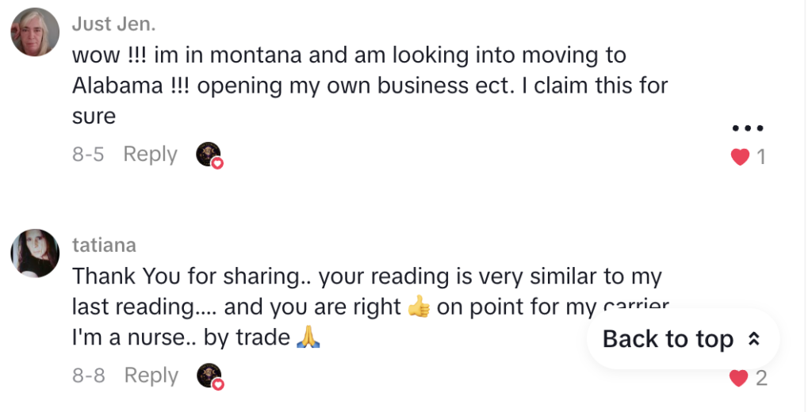The width and height of the screenshot is (812, 412).
Task: Open tatiana's profile picture
Action: pos(35,253)
